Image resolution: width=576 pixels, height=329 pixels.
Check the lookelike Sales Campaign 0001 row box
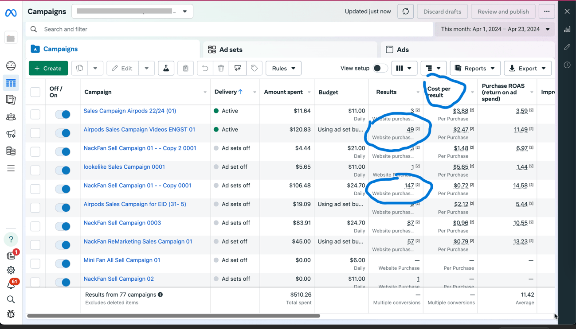pyautogui.click(x=35, y=170)
